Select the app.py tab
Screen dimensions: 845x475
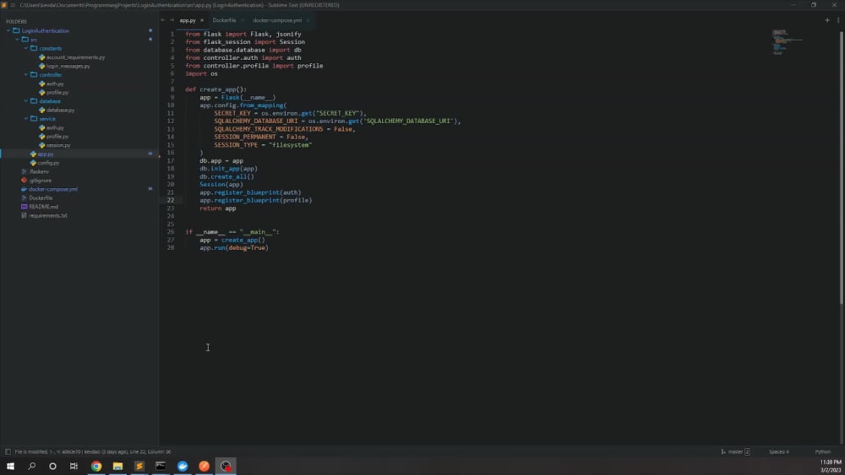[187, 20]
